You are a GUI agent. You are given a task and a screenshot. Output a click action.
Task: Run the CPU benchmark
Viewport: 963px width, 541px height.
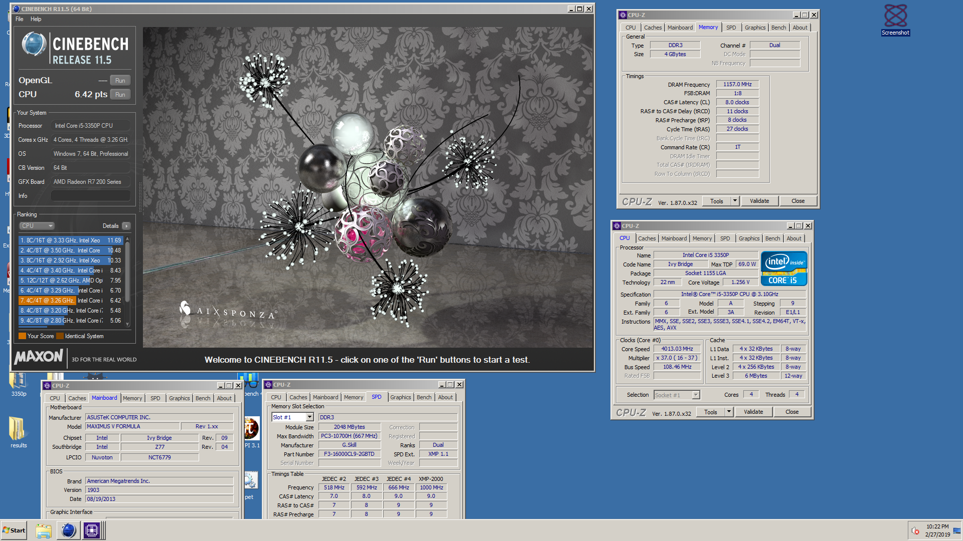120,95
